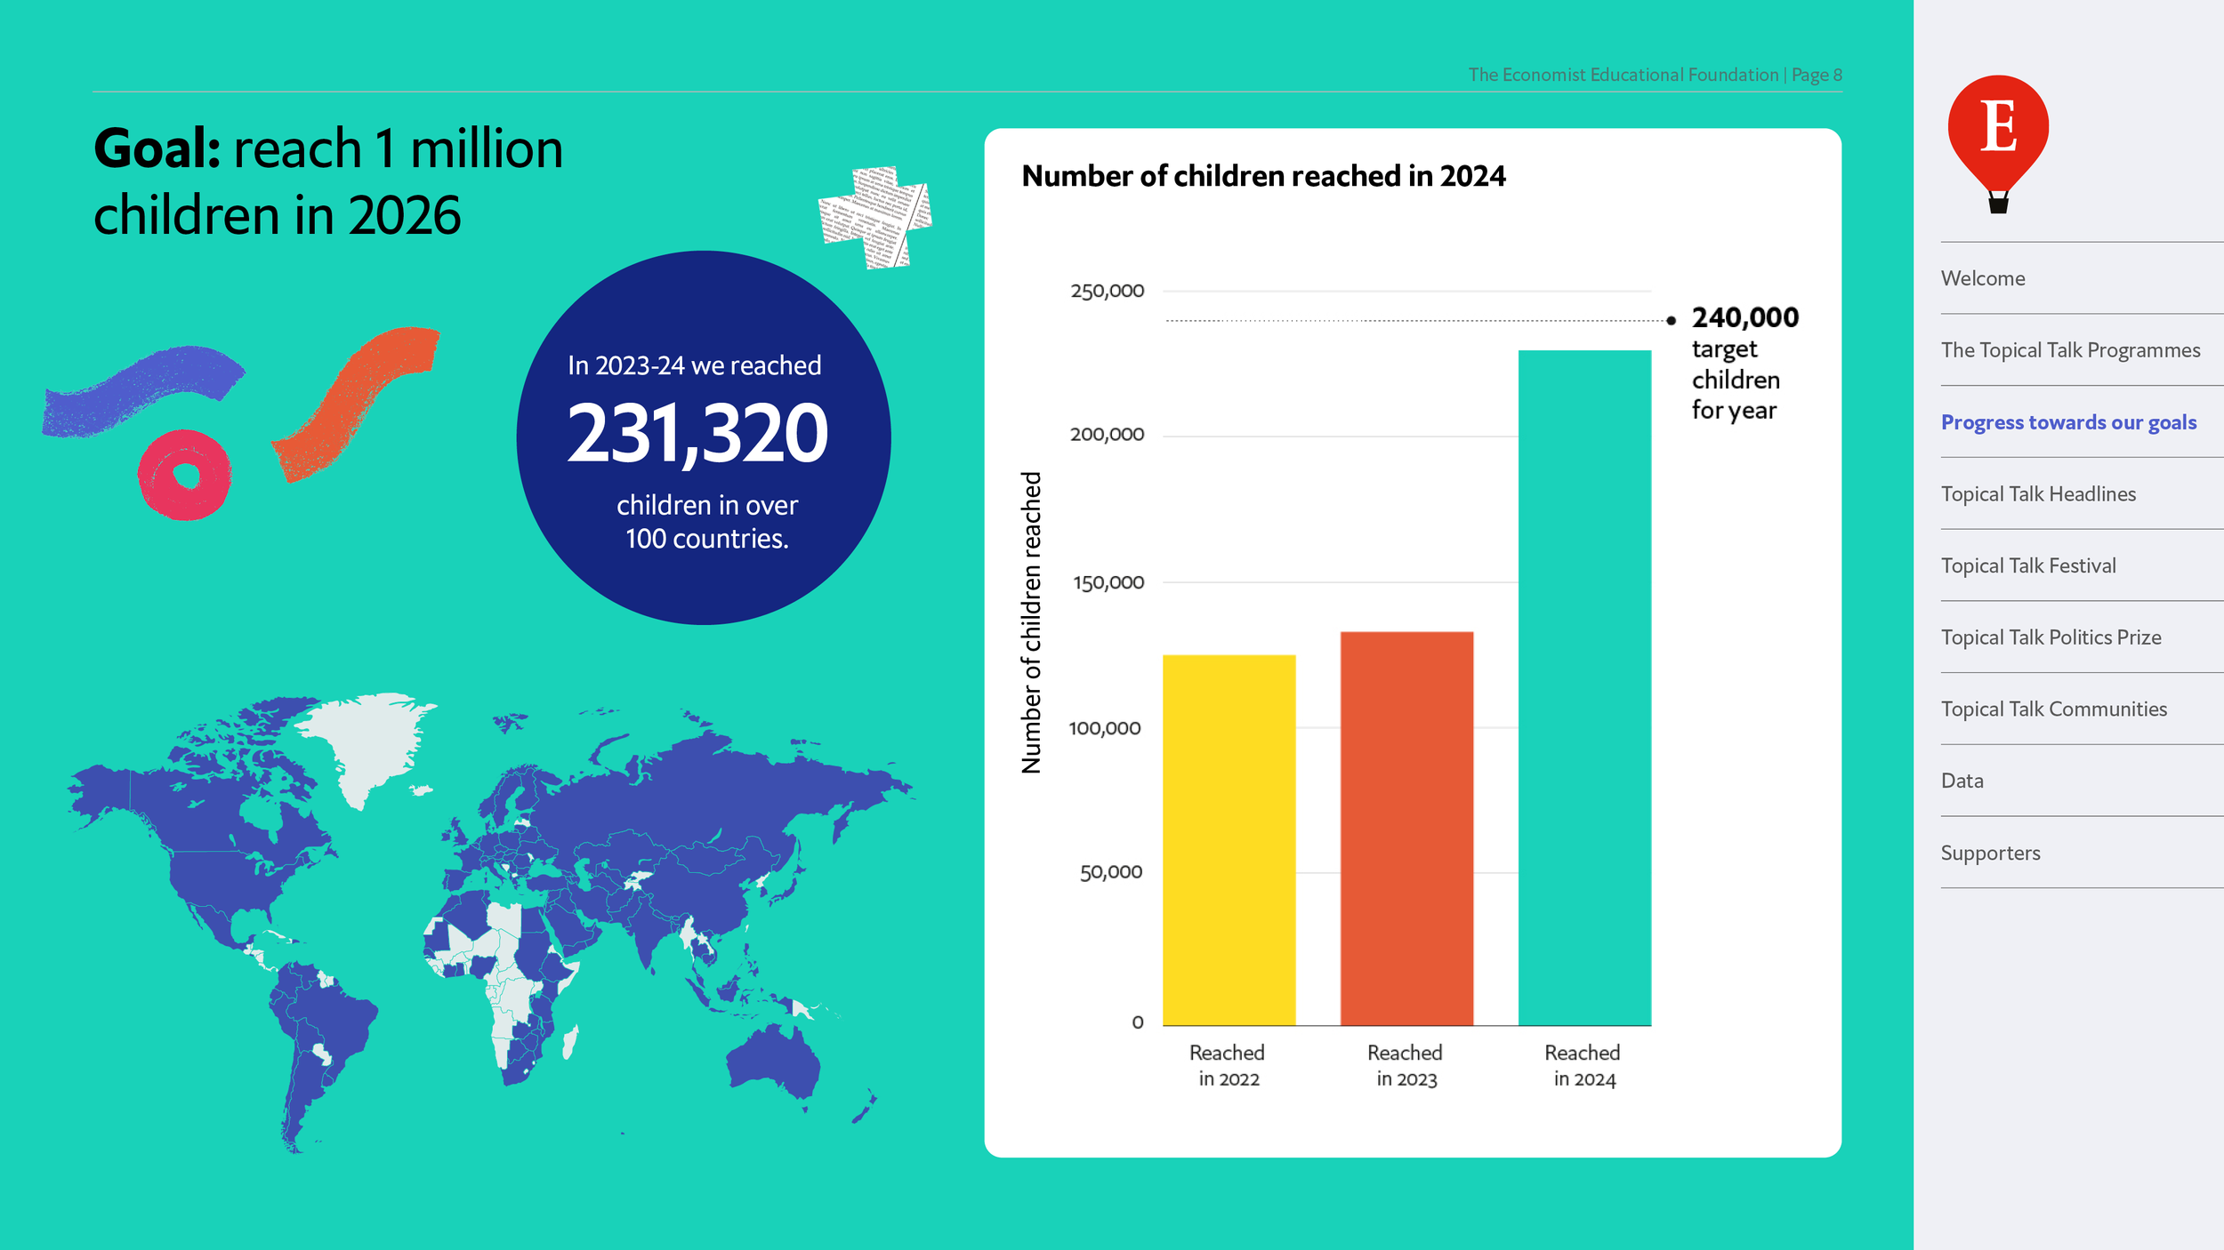Click the 250,000 y-axis value
Viewport: 2224px width, 1250px height.
(x=1107, y=291)
